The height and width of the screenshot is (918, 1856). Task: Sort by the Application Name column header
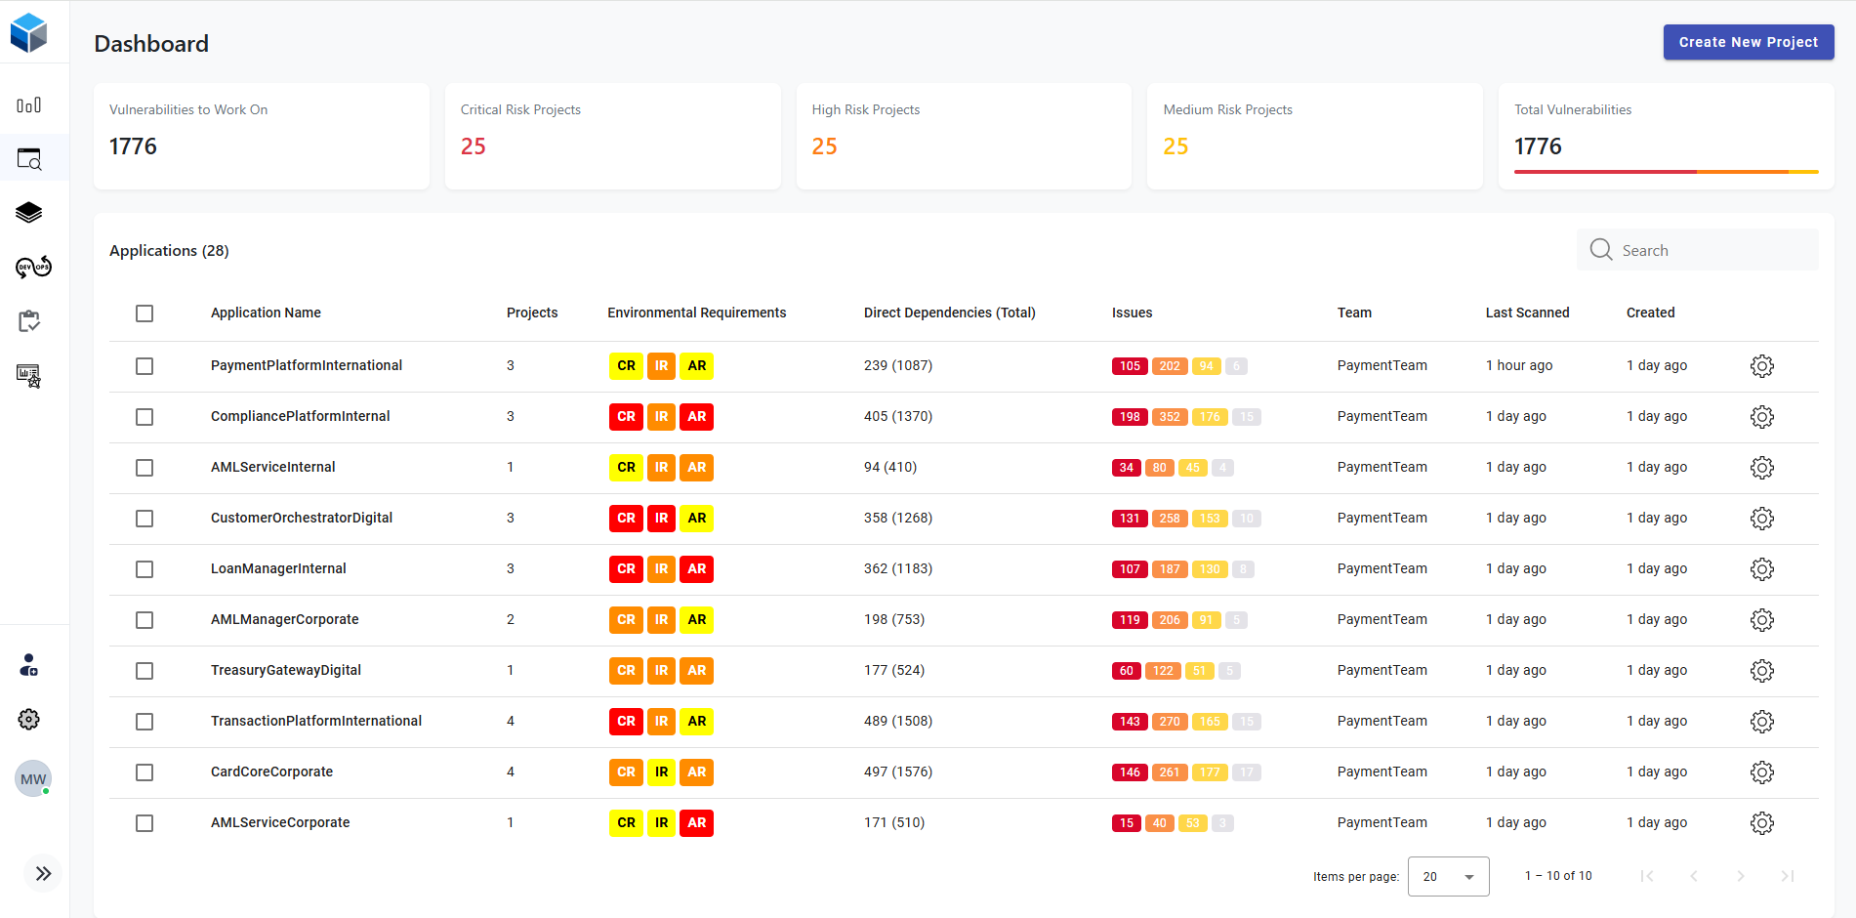tap(266, 313)
